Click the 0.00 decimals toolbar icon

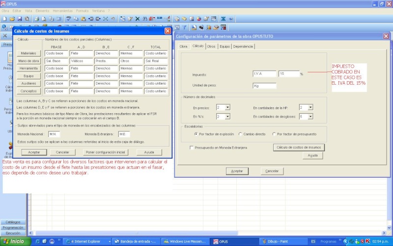point(160,18)
